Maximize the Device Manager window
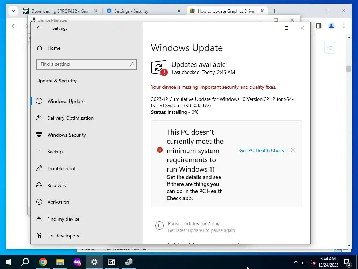Viewport: 358px width, 269px height. coord(276,20)
